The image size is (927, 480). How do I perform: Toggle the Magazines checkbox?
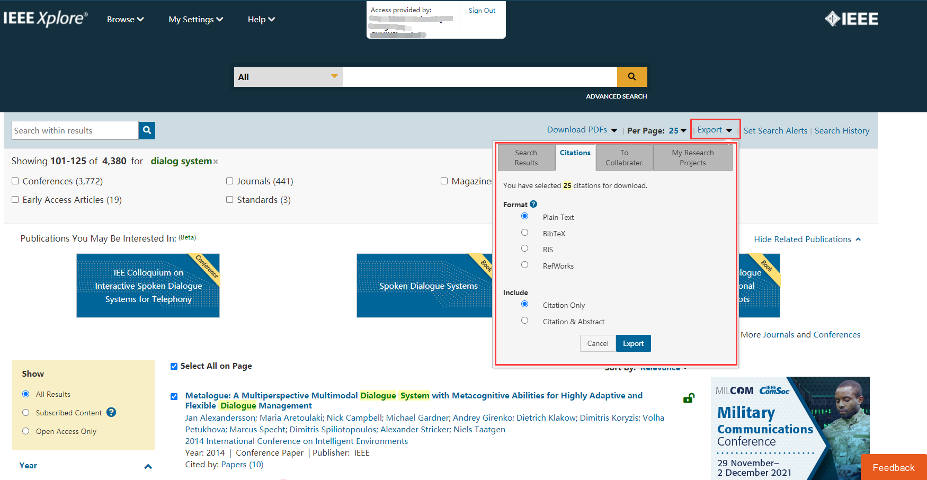(444, 181)
